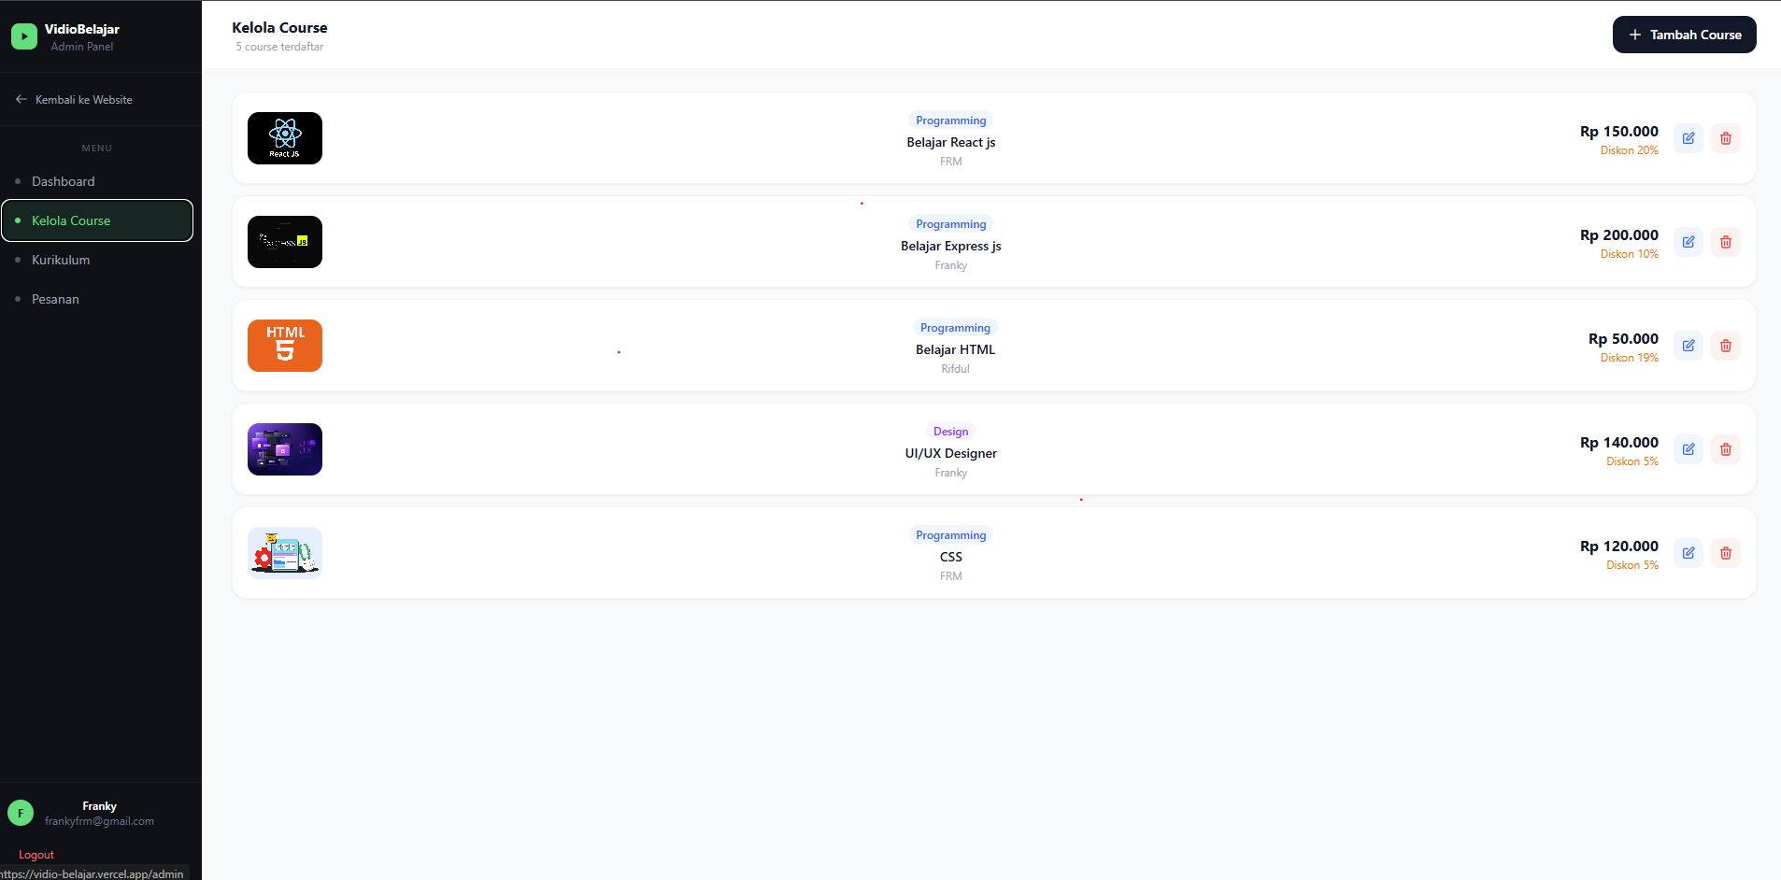Screen dimensions: 1781x880
Task: Log out using the Logout link
Action: point(36,855)
